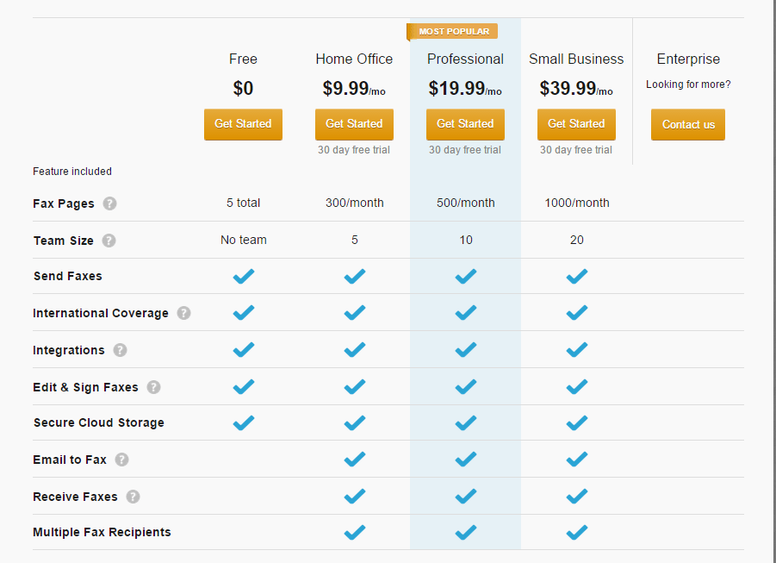The width and height of the screenshot is (776, 563).
Task: Contact us about the Enterprise plan
Action: pyautogui.click(x=688, y=125)
